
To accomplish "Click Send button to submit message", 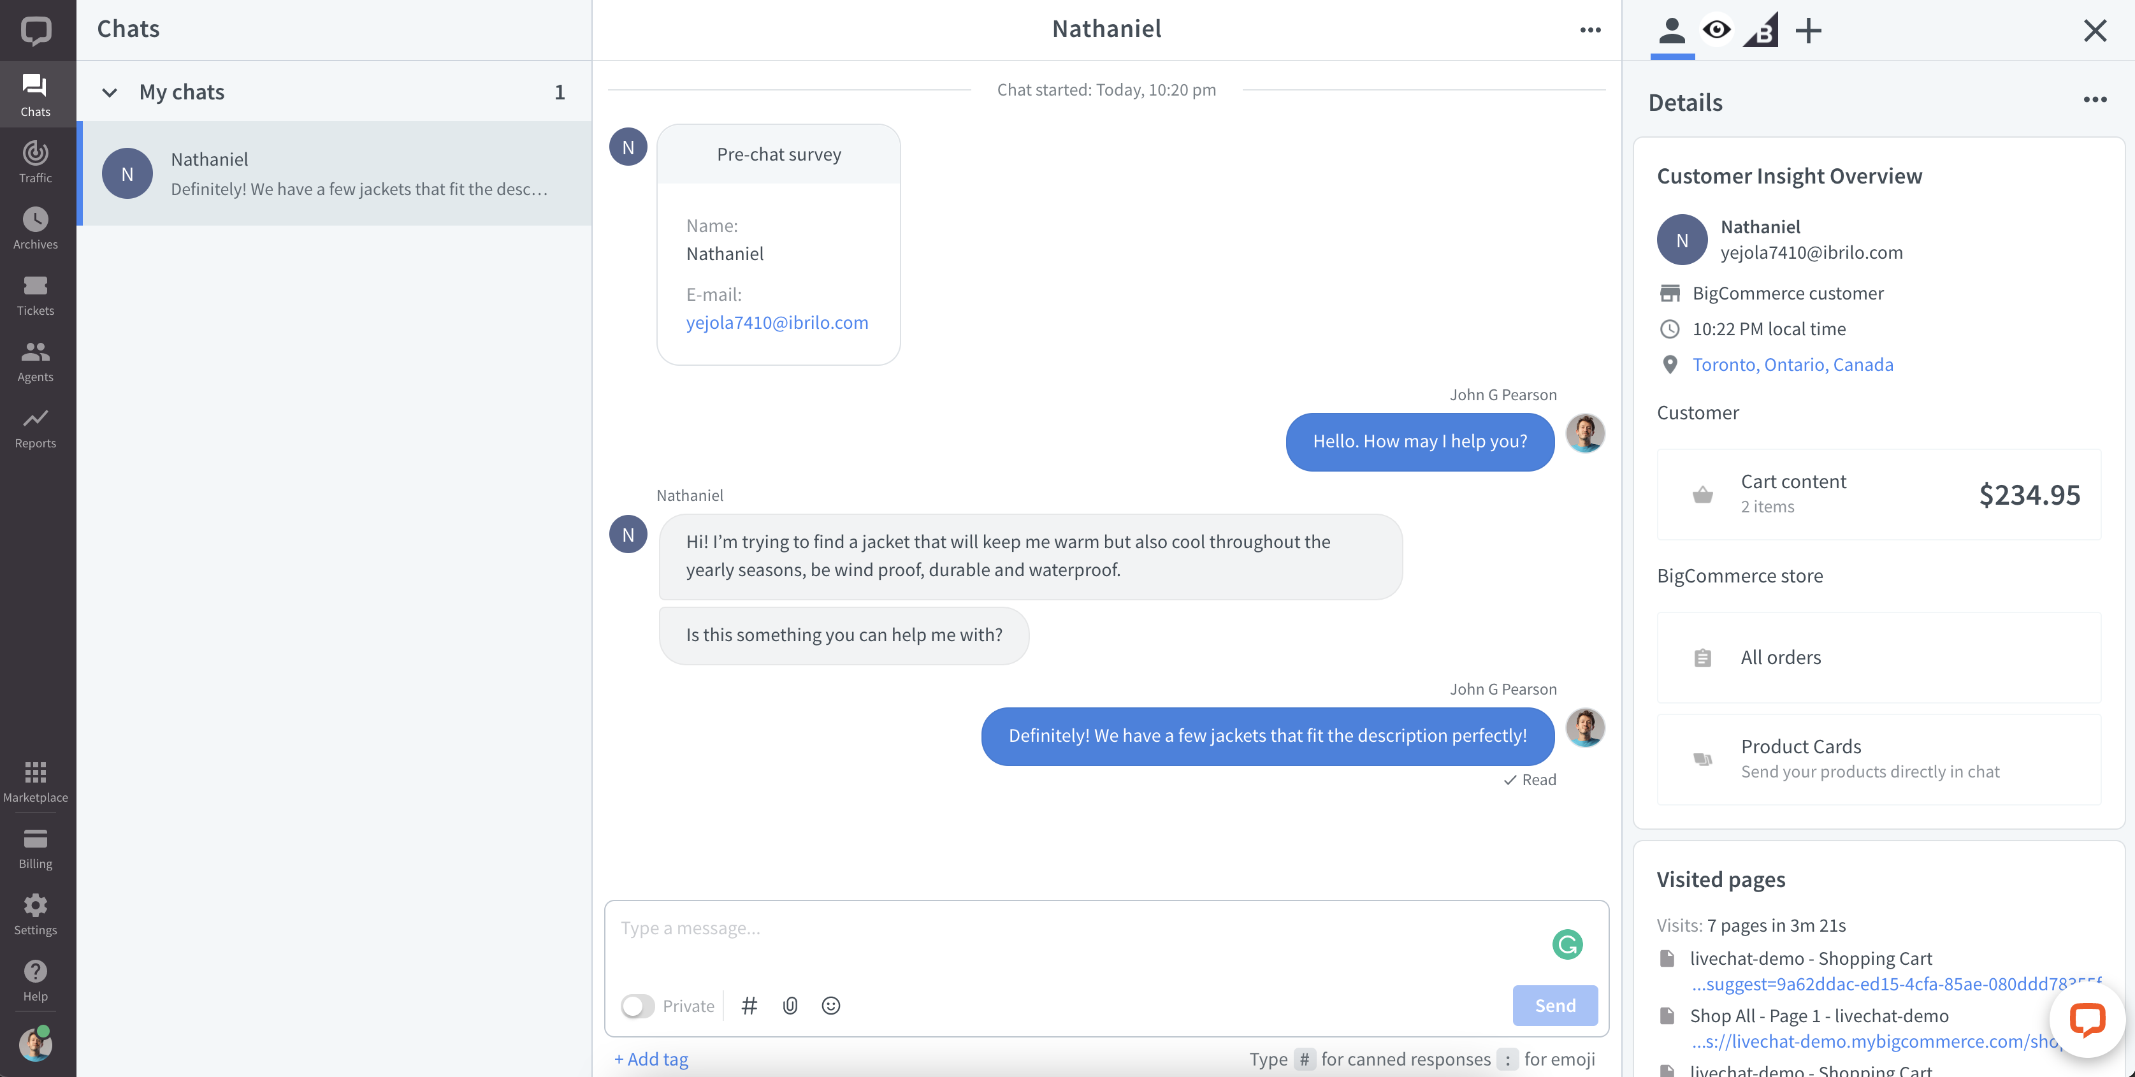I will tap(1553, 1006).
